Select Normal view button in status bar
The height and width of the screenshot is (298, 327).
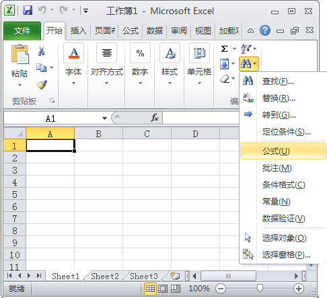pos(150,289)
